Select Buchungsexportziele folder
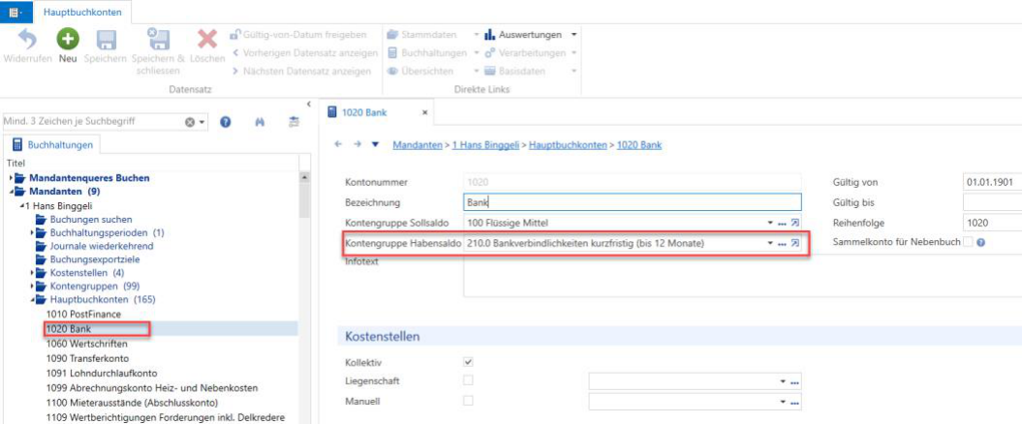Image resolution: width=1022 pixels, height=424 pixels. point(95,259)
